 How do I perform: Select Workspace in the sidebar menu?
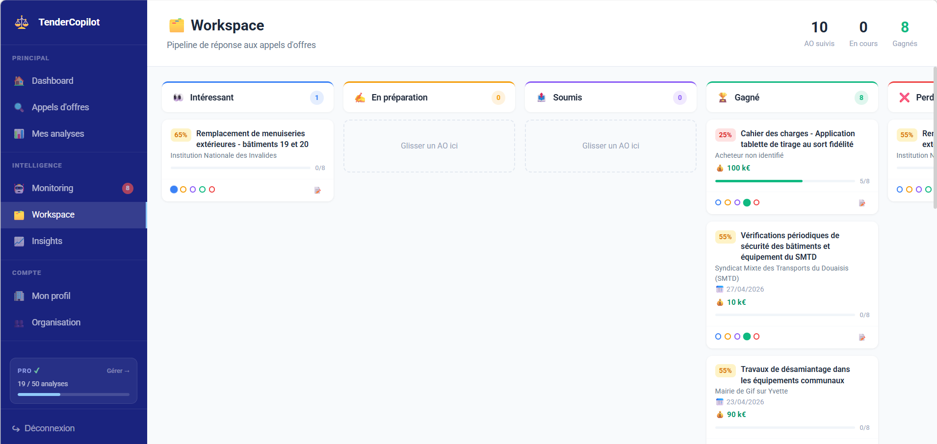tap(52, 215)
